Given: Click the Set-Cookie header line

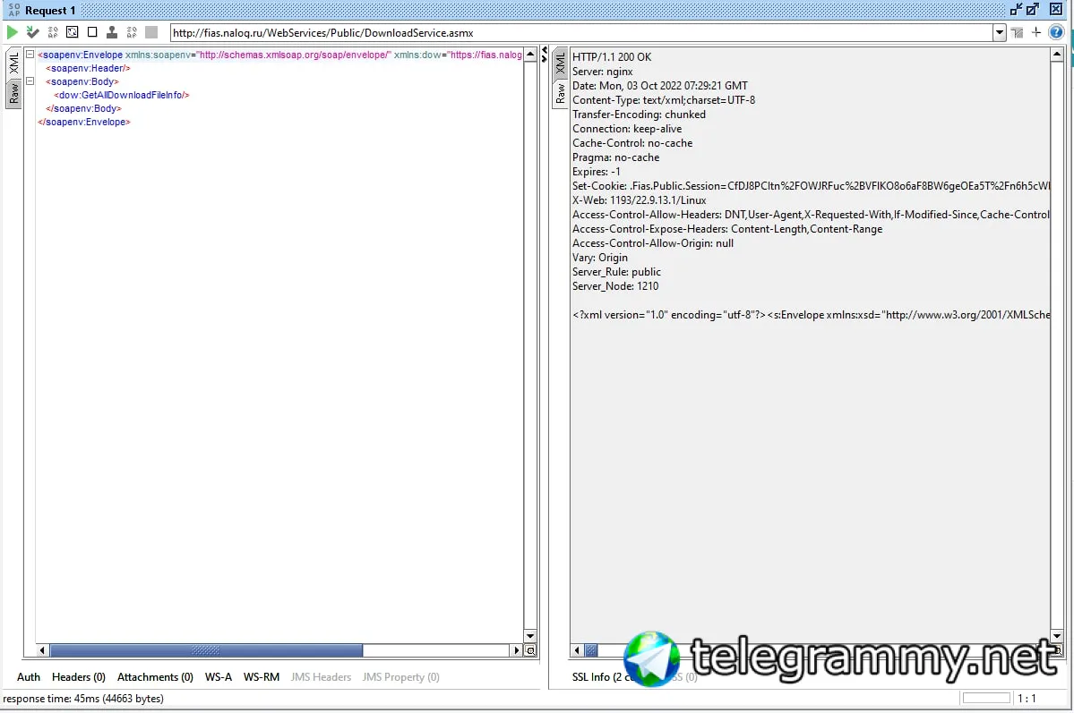Looking at the screenshot, I should pyautogui.click(x=811, y=186).
